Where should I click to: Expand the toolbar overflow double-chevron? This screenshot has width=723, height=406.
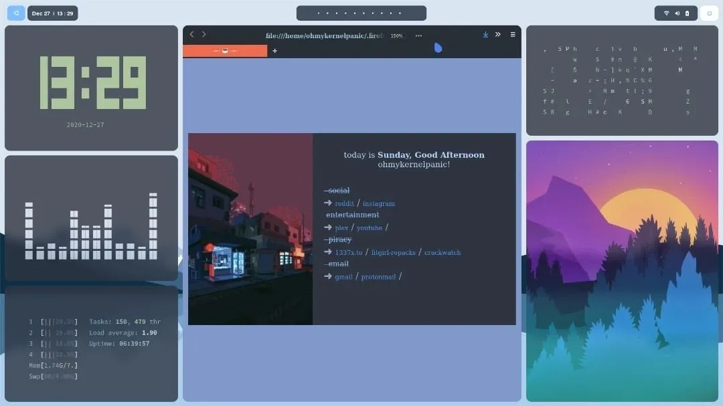click(x=498, y=35)
